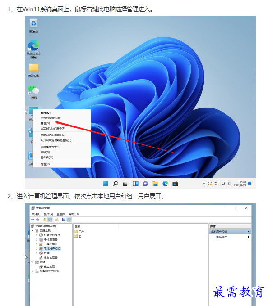Click the volume speaker tray icon
The height and width of the screenshot is (306, 268).
point(228,184)
